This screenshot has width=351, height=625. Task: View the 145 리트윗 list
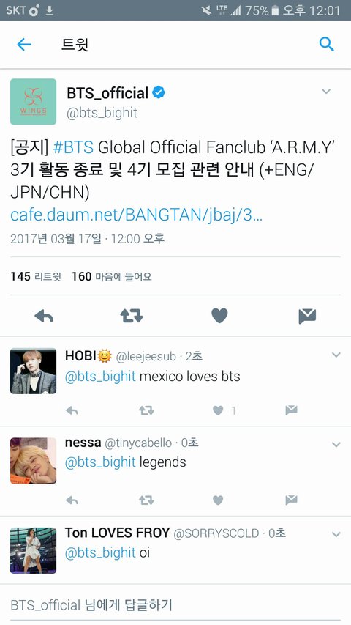click(36, 276)
